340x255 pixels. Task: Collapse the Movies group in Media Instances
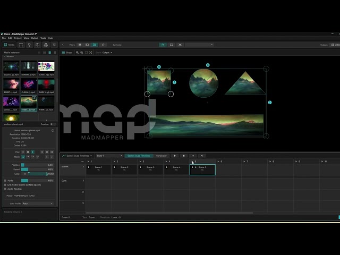click(5, 56)
